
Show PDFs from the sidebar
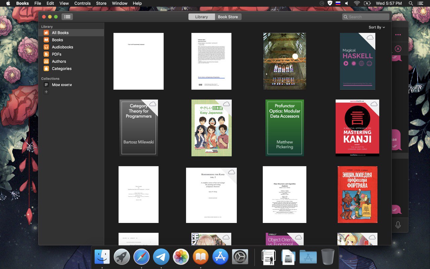pyautogui.click(x=71, y=54)
